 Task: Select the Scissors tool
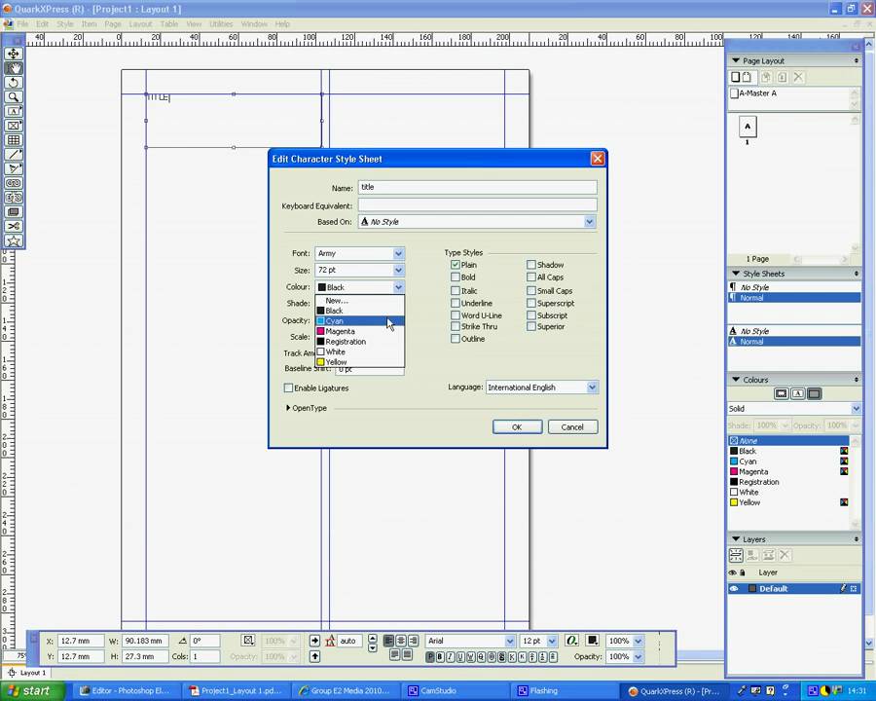(14, 227)
